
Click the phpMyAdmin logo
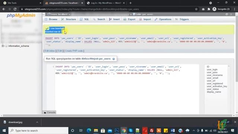(21, 15)
